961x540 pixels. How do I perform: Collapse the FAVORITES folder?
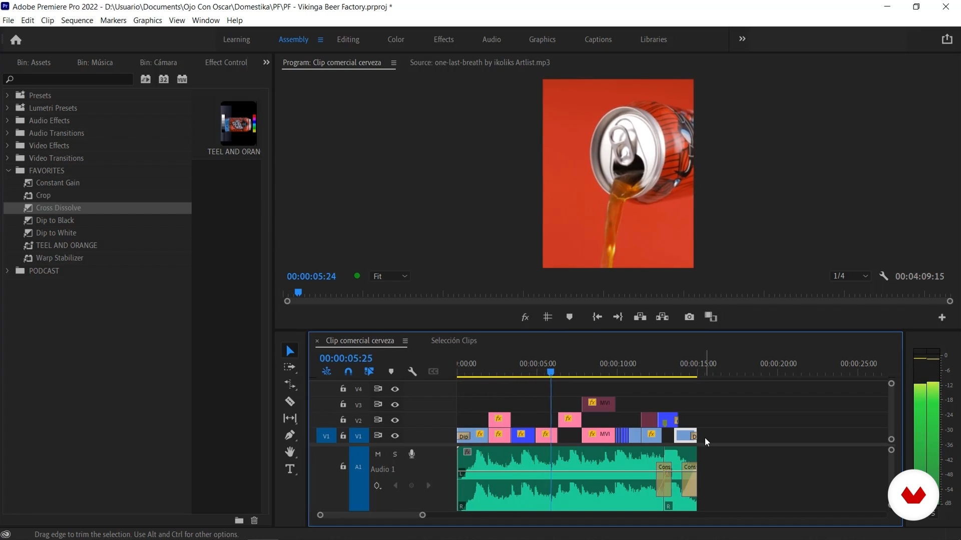(9, 170)
